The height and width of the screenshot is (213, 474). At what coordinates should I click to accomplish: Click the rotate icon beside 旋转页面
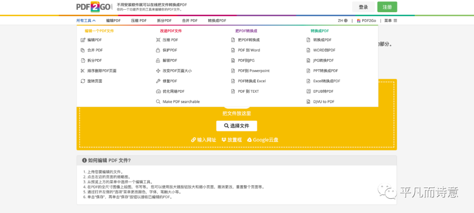83,81
